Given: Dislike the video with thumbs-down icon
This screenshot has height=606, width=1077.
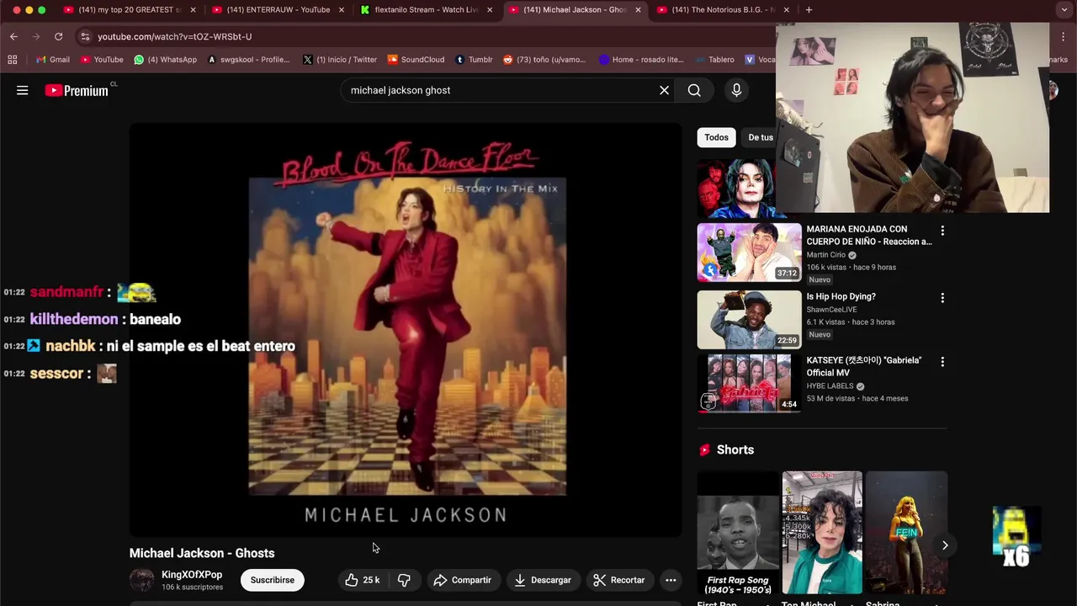Looking at the screenshot, I should click(x=404, y=580).
